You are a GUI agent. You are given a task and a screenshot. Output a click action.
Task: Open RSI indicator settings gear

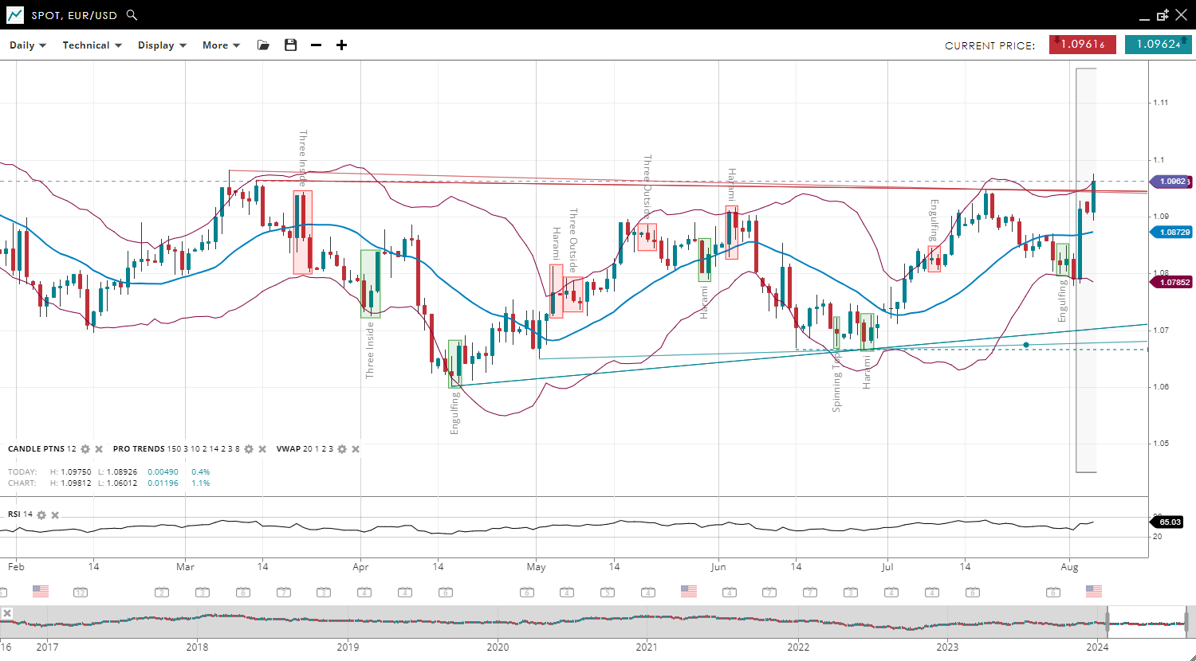(x=41, y=514)
